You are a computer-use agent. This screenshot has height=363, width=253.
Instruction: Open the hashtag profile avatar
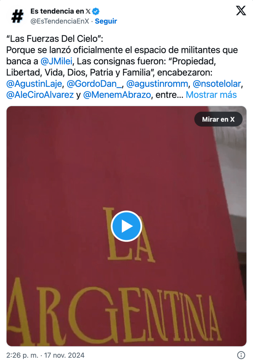[x=18, y=16]
